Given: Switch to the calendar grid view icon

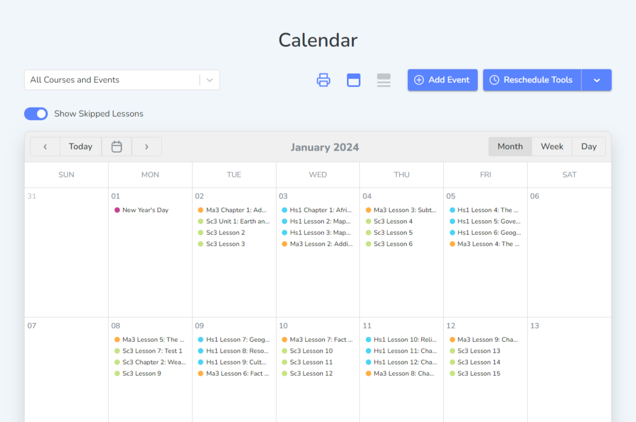Looking at the screenshot, I should coord(354,80).
